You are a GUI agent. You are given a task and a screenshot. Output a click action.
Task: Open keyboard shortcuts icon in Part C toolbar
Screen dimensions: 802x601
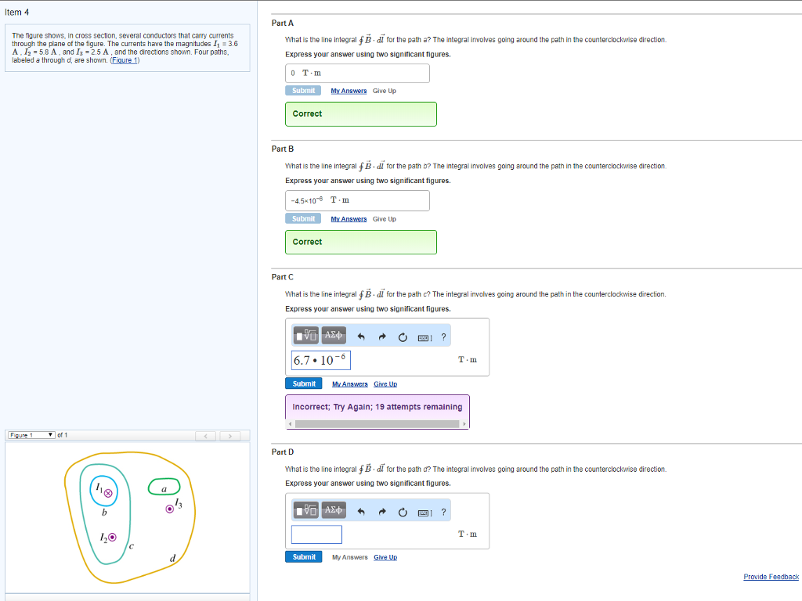point(424,336)
